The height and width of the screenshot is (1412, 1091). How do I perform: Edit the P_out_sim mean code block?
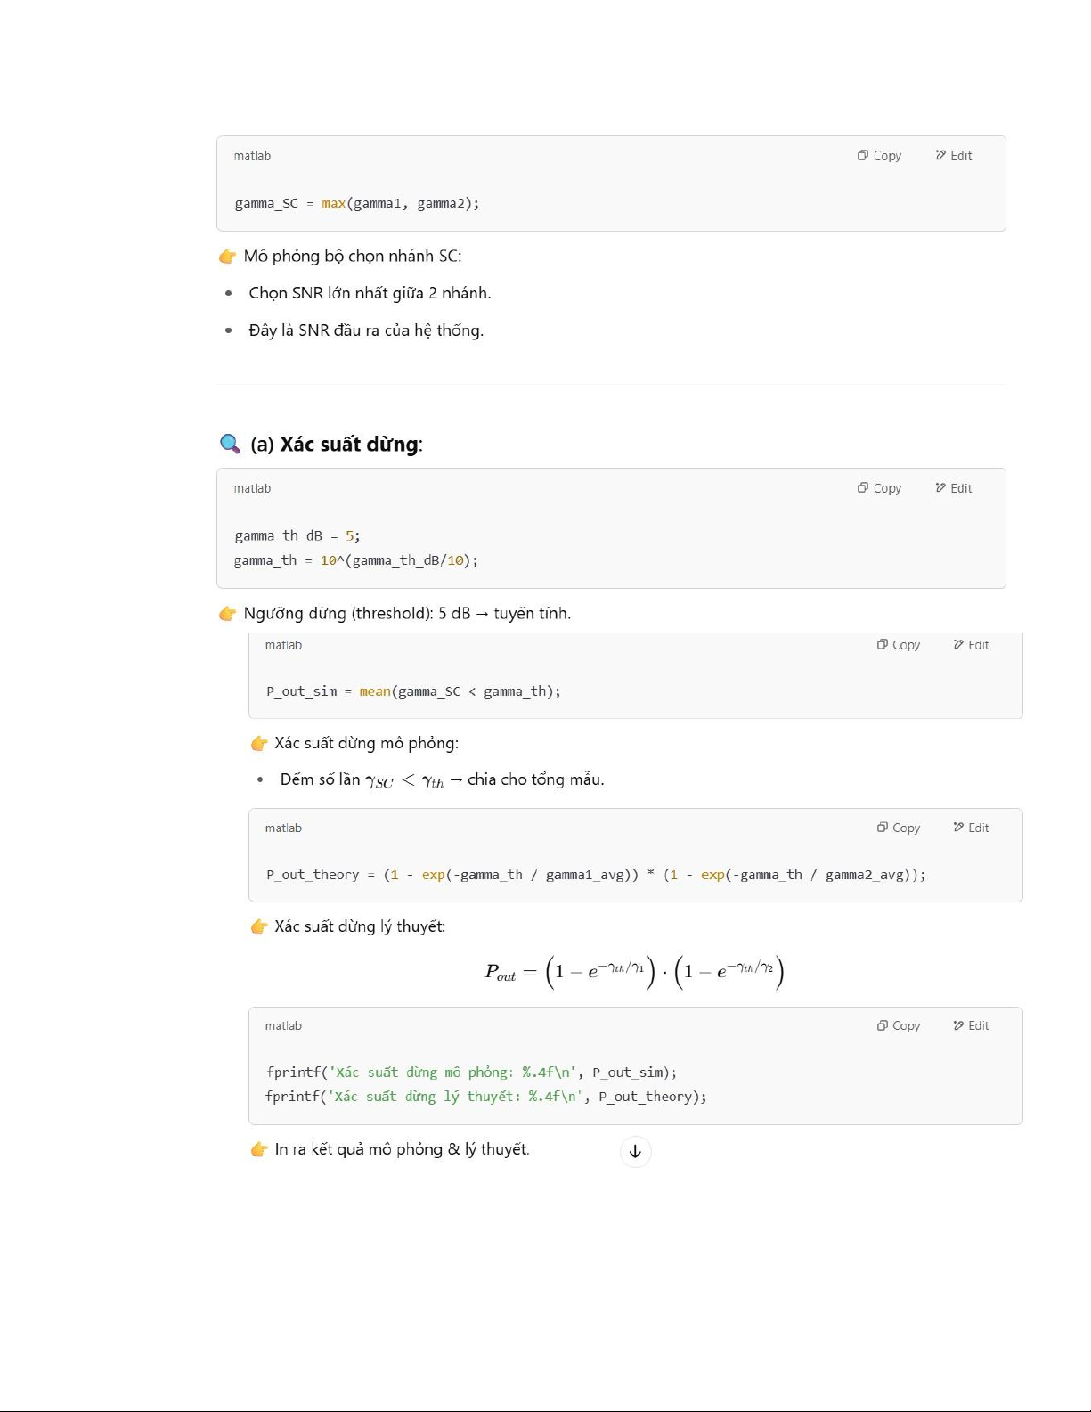tap(972, 645)
